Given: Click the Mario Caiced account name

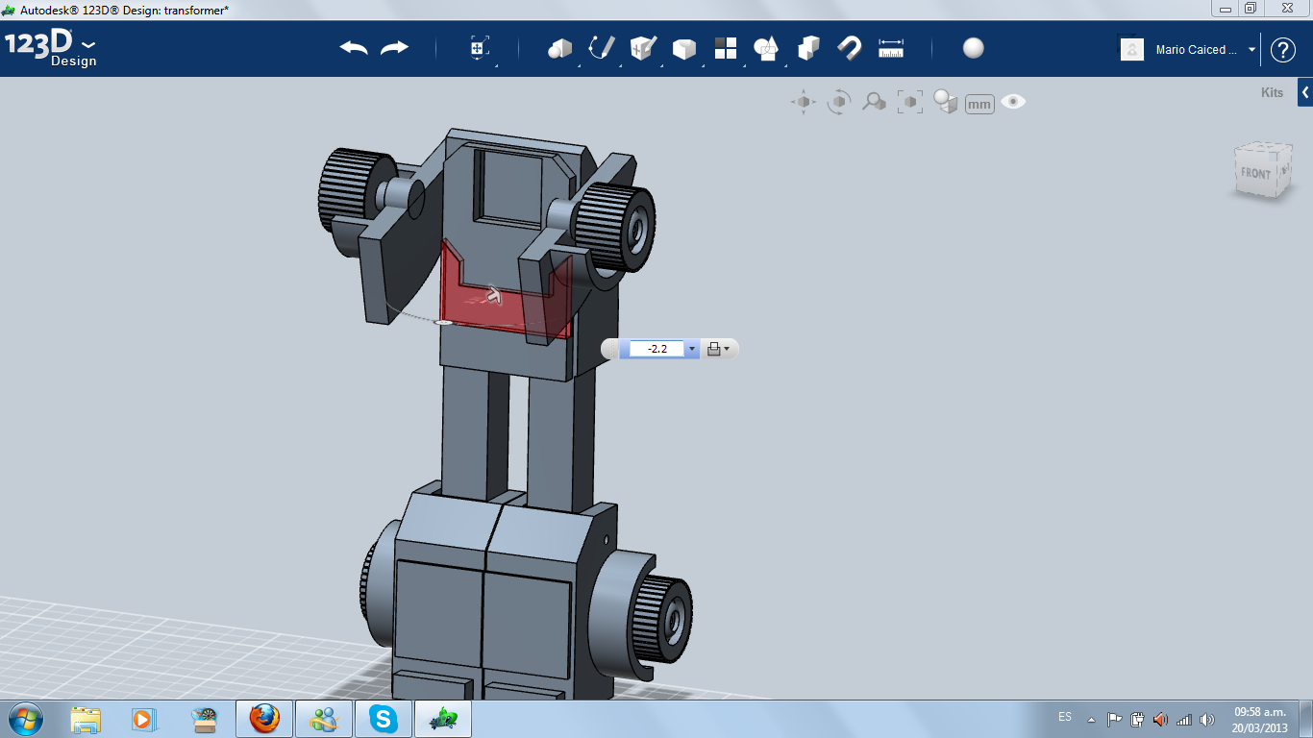Looking at the screenshot, I should [x=1197, y=50].
